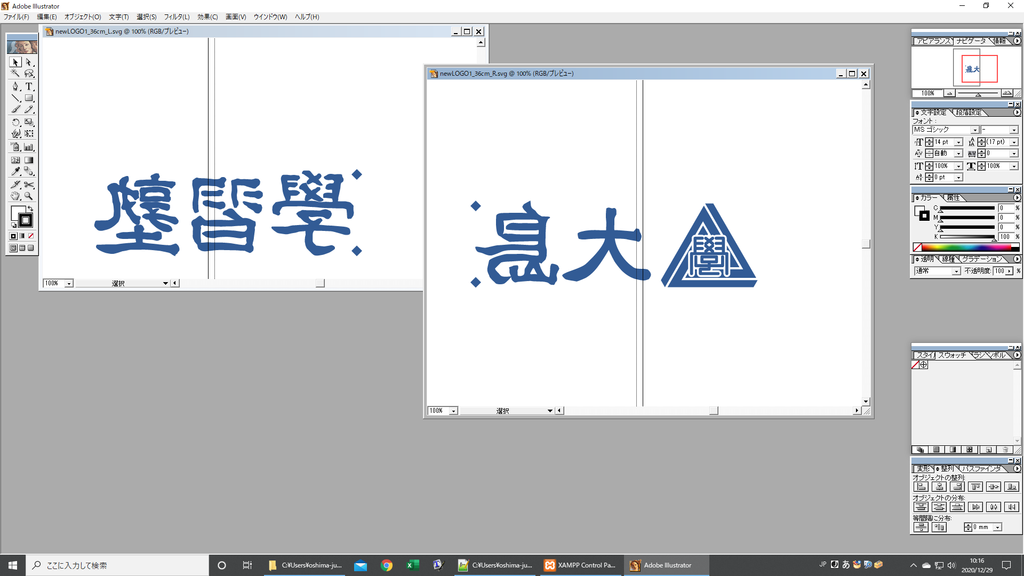This screenshot has height=576, width=1024.
Task: Open XAMPP Control Panel taskbar button
Action: click(x=580, y=565)
